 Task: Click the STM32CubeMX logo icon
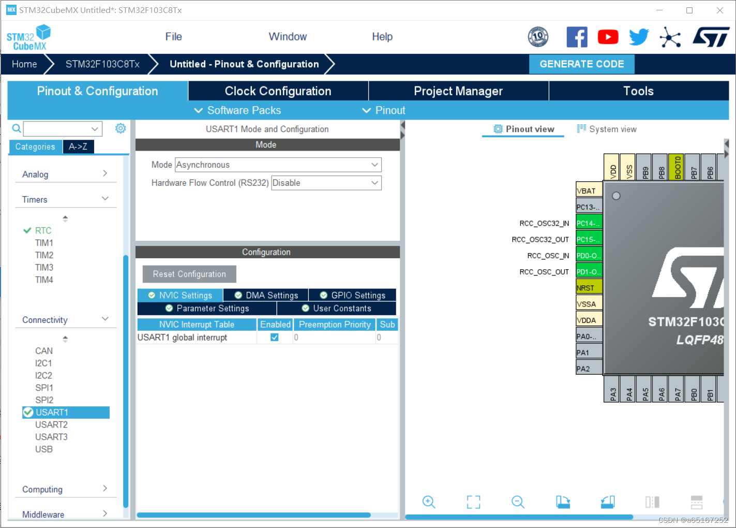pos(29,38)
